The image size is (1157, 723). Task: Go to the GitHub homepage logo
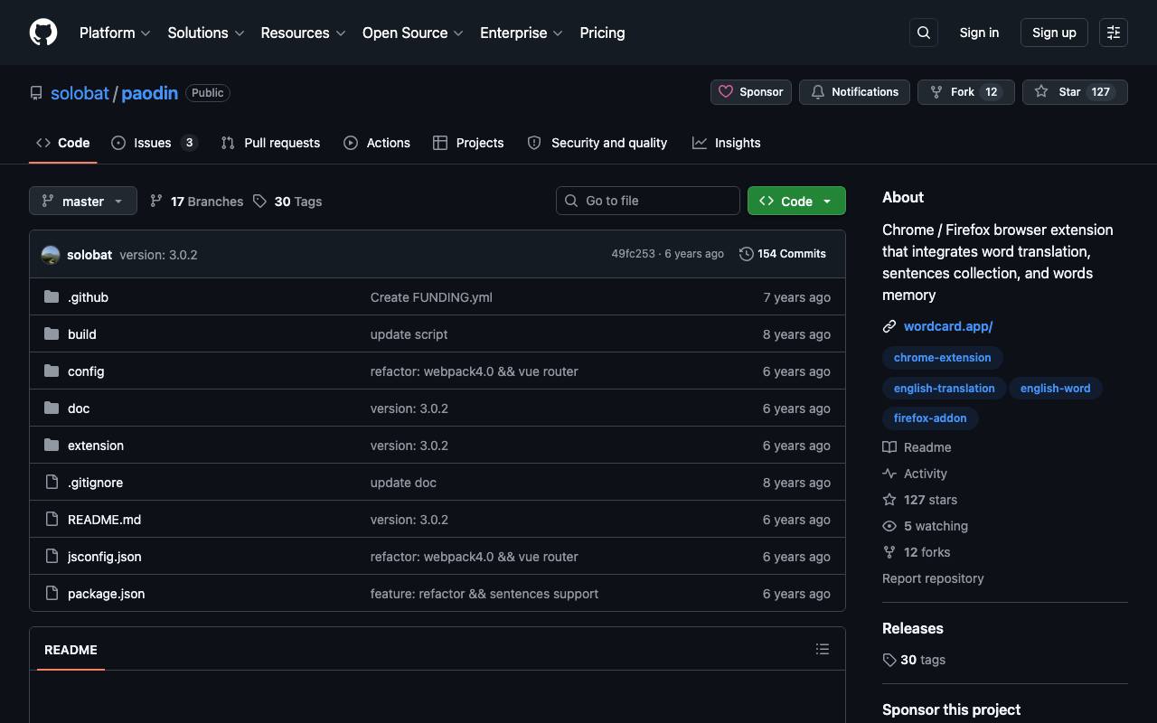click(43, 33)
